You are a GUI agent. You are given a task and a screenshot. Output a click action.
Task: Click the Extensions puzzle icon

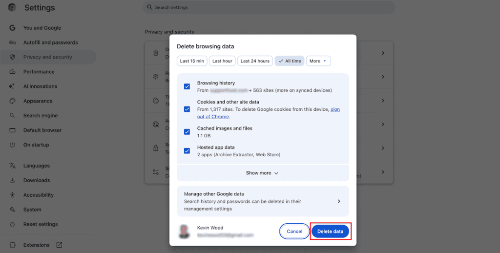(12, 245)
